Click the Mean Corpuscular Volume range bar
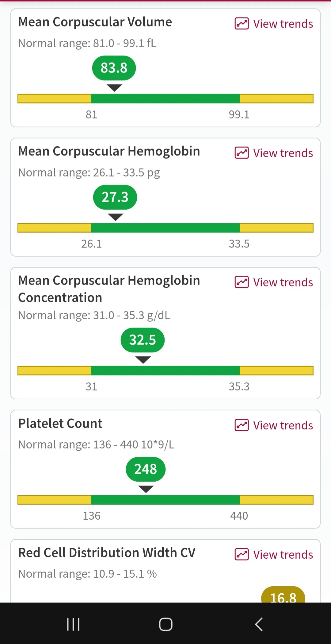The image size is (331, 644). [165, 99]
